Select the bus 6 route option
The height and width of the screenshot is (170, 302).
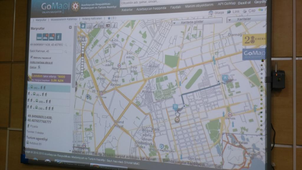pyautogui.click(x=49, y=94)
